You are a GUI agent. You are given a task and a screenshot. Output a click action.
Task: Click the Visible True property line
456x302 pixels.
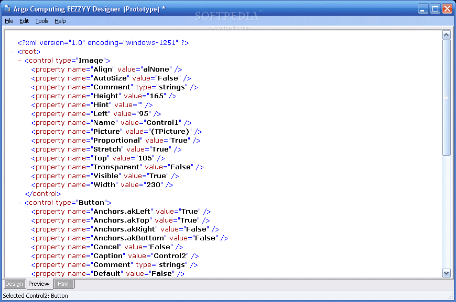pos(105,176)
